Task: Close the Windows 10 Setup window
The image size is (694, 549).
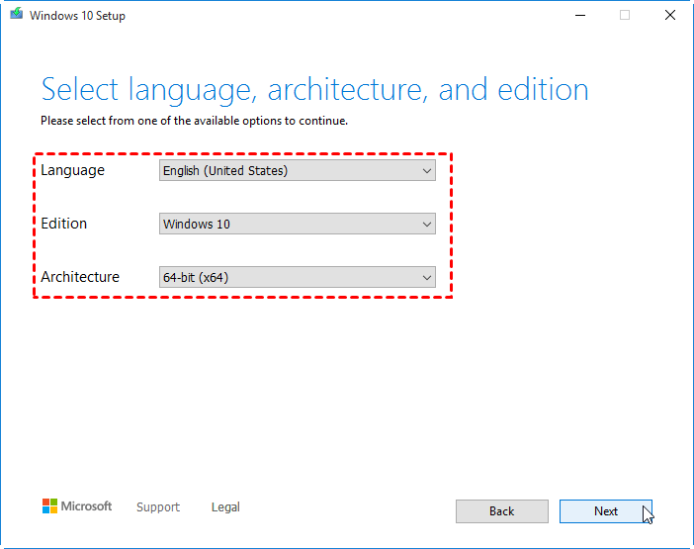Action: pyautogui.click(x=670, y=16)
